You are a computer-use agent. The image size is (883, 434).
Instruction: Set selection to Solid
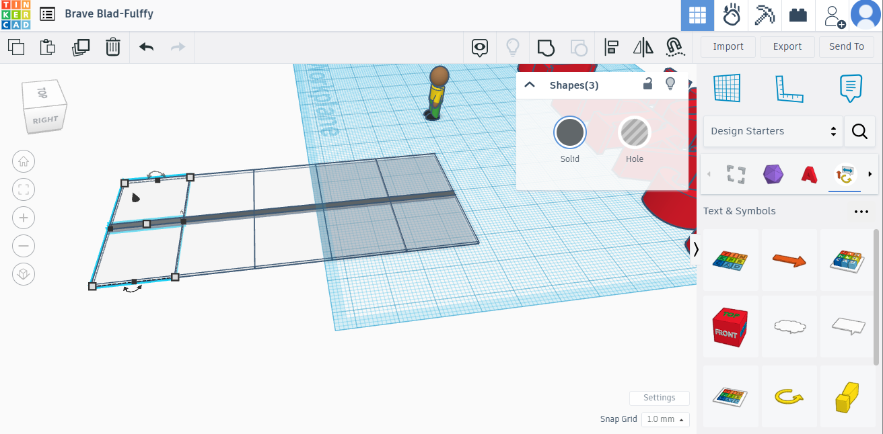point(570,133)
